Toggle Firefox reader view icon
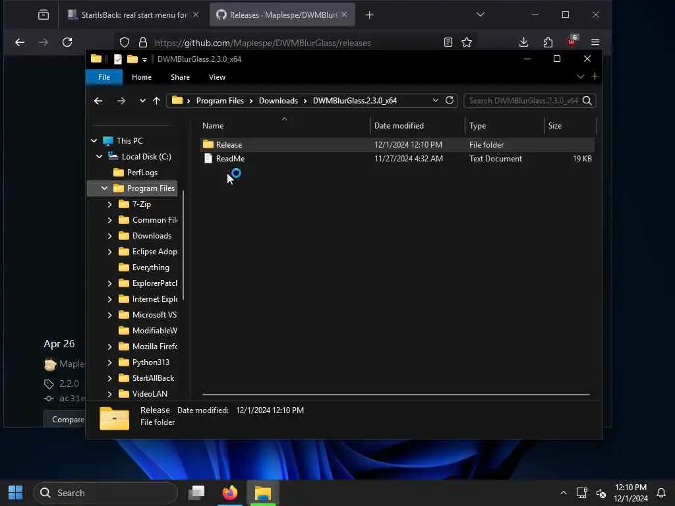This screenshot has height=506, width=675. (448, 42)
